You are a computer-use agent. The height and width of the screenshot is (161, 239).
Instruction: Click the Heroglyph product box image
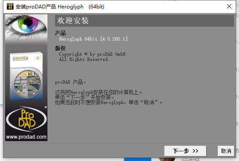coord(26,76)
